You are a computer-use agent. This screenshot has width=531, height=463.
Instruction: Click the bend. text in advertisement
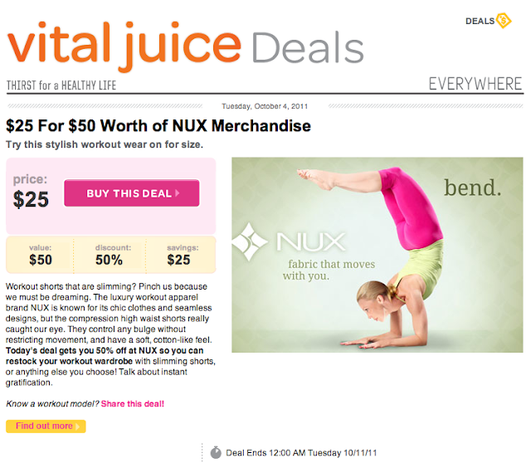472,188
